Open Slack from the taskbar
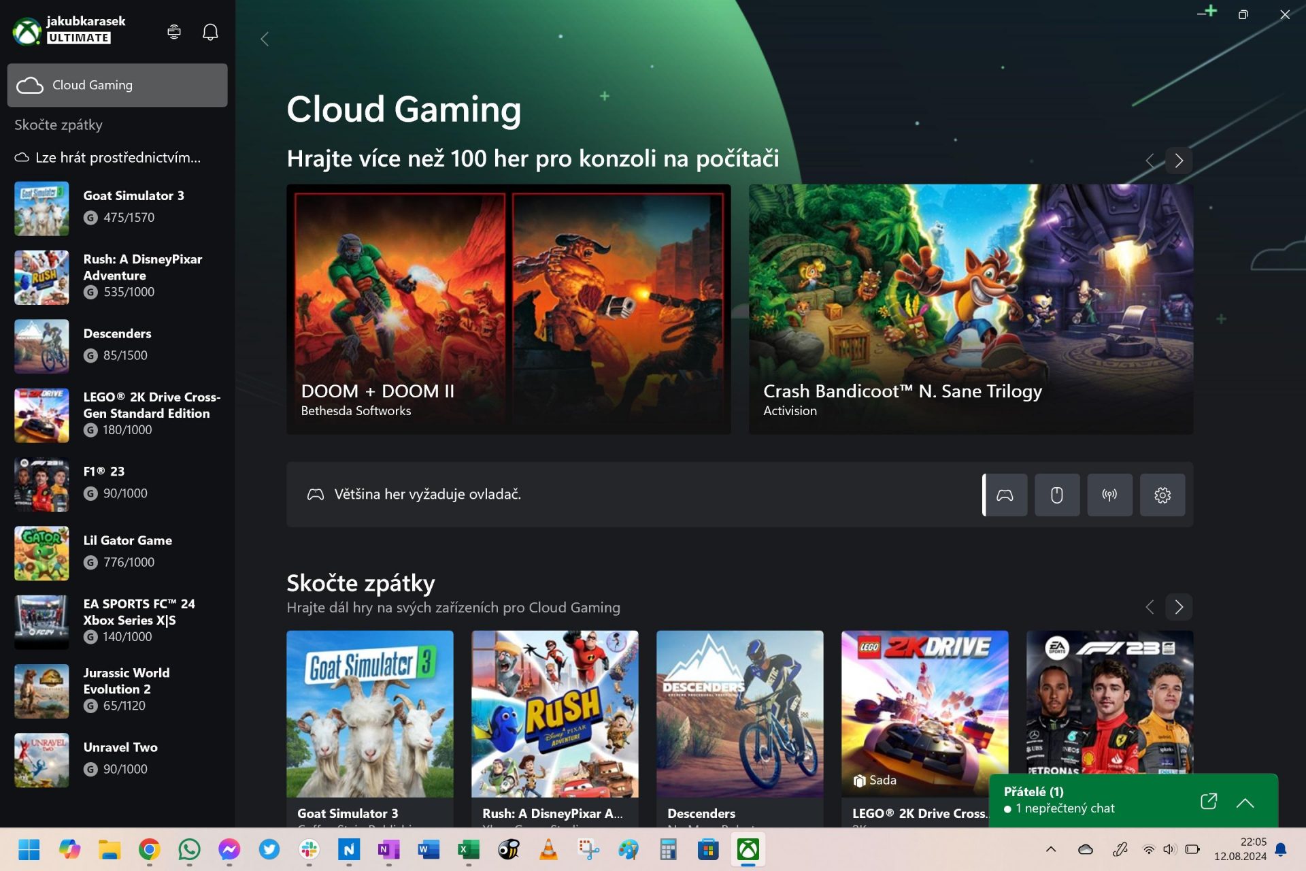Image resolution: width=1306 pixels, height=871 pixels. coord(309,849)
